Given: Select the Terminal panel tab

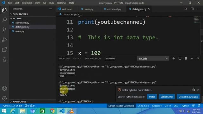Looking at the screenshot, I should [110, 58].
